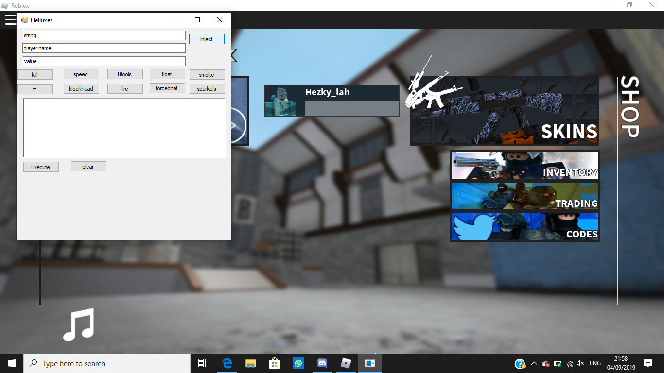The image size is (664, 373).
Task: Open the Windows Start menu
Action: 12,363
